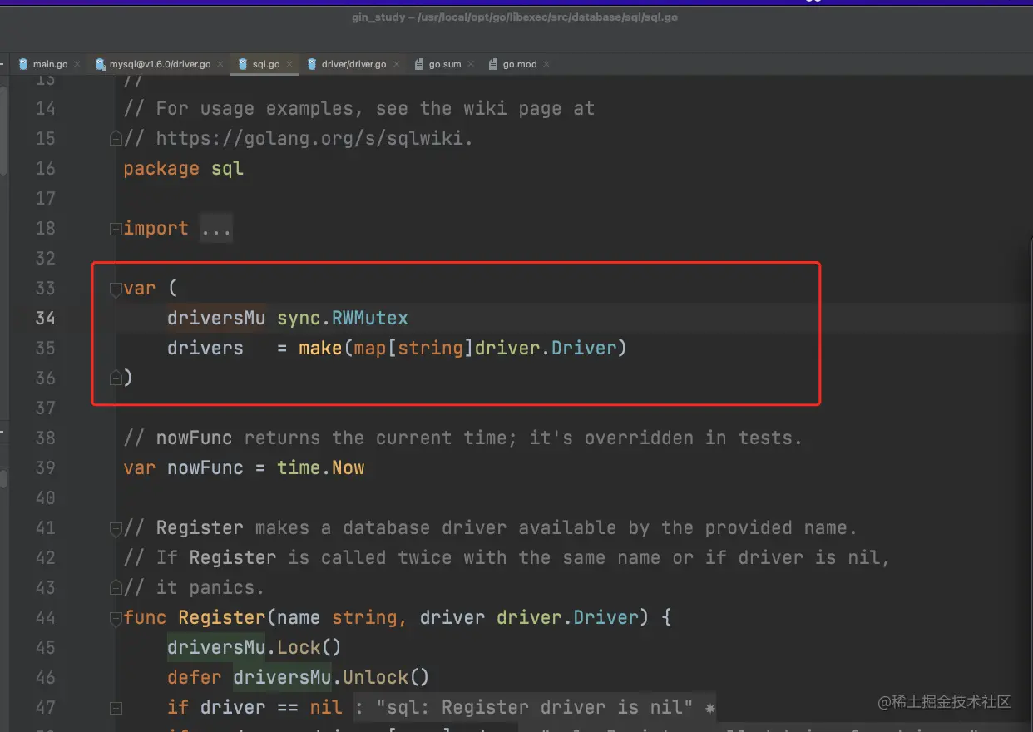Expand the folded import ellipsis placeholder
Viewport: 1033px width, 732px height.
216,228
